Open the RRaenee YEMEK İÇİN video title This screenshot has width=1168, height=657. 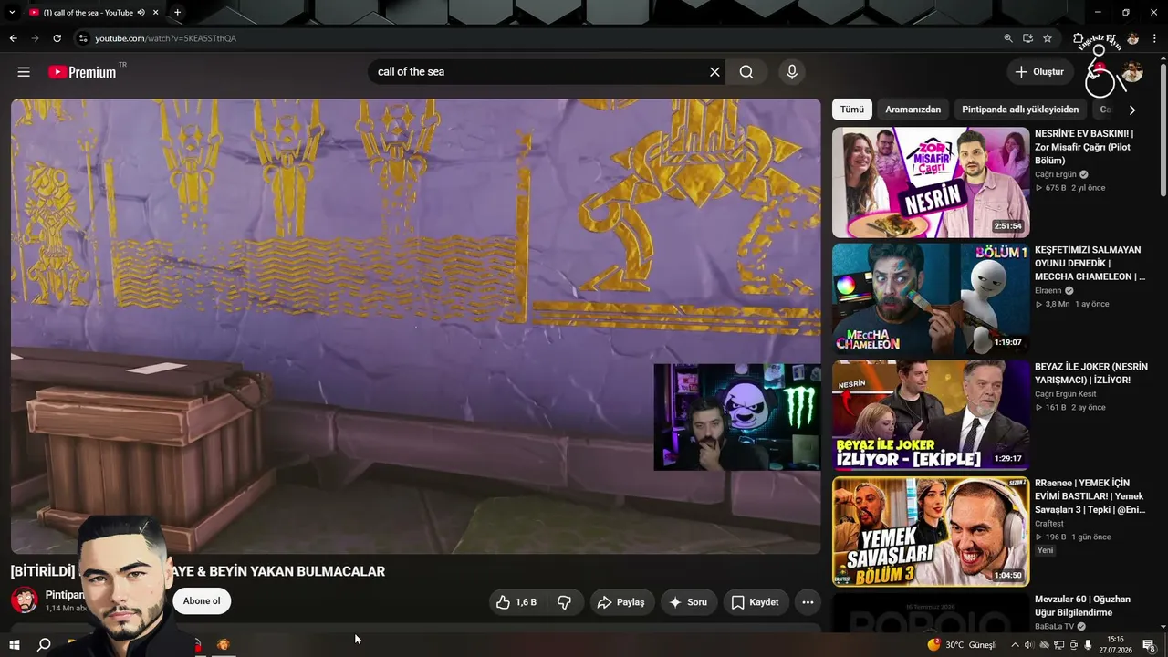point(1090,496)
